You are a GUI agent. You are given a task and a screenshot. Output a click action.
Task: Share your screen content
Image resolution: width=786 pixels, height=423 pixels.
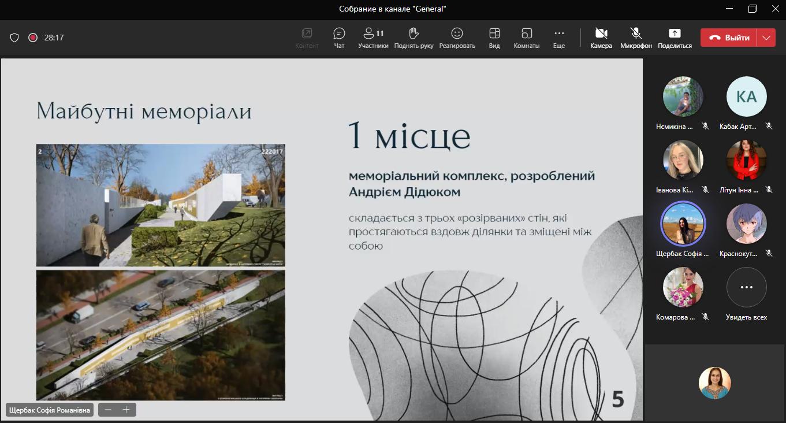[675, 38]
